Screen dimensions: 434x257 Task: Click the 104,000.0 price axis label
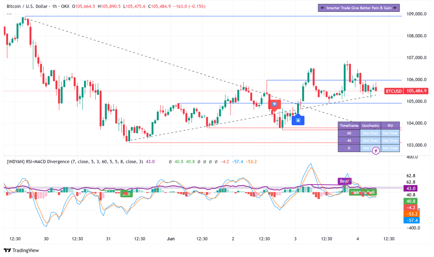416,123
